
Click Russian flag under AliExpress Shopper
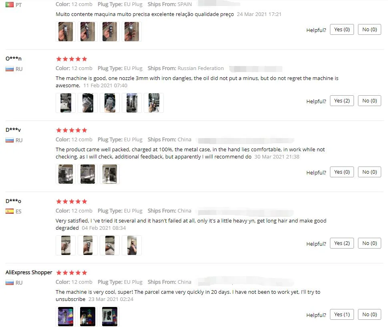[x=9, y=283]
